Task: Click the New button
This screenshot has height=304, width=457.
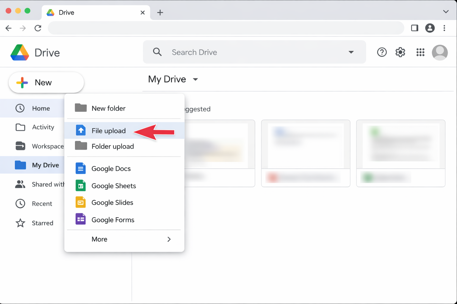Action: (46, 83)
